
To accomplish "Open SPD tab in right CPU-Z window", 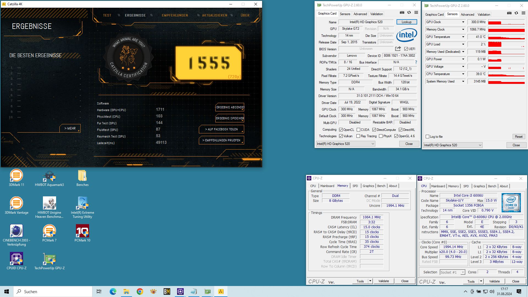I will click(x=466, y=186).
